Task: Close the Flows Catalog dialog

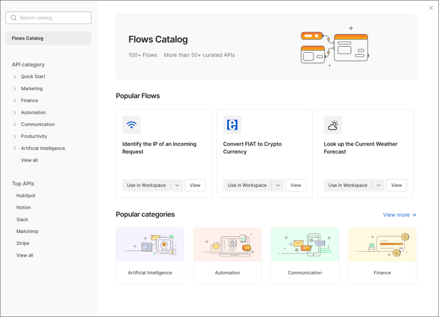Action: coord(431,8)
